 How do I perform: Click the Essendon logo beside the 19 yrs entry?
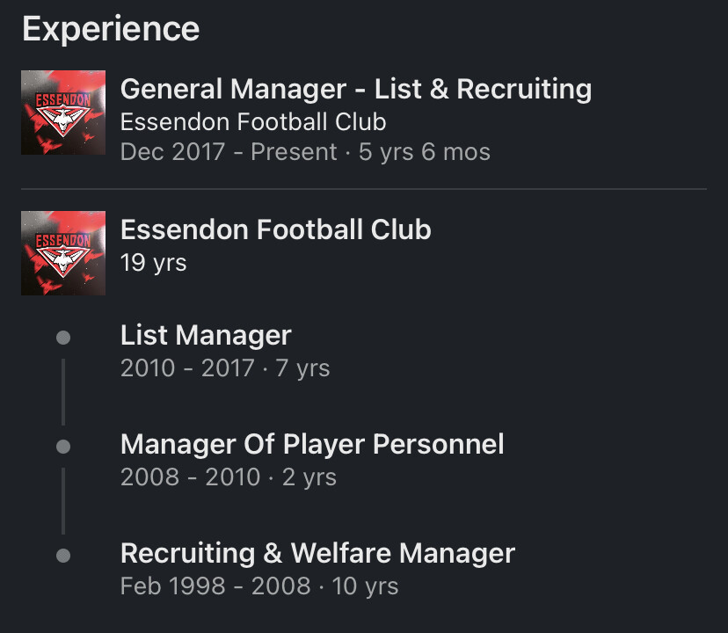[x=63, y=253]
